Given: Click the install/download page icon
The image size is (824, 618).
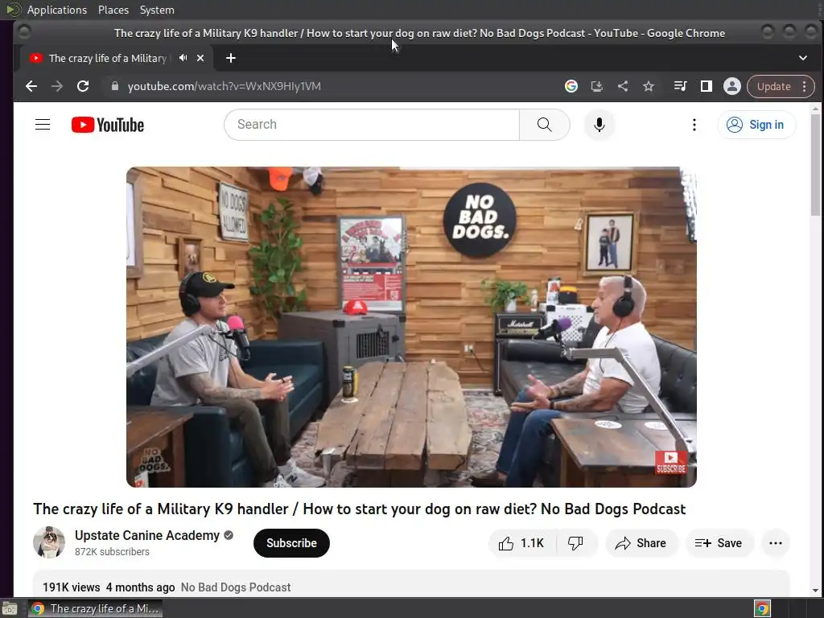Looking at the screenshot, I should (x=597, y=86).
